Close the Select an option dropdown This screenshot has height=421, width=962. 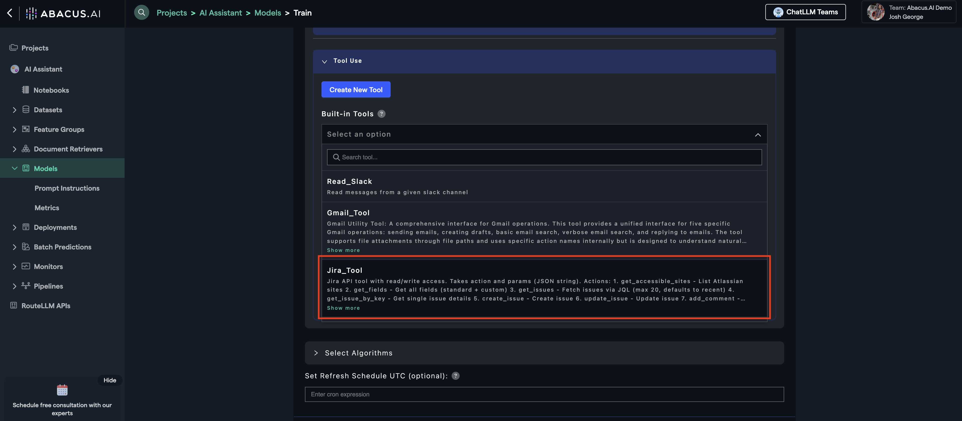(x=757, y=134)
